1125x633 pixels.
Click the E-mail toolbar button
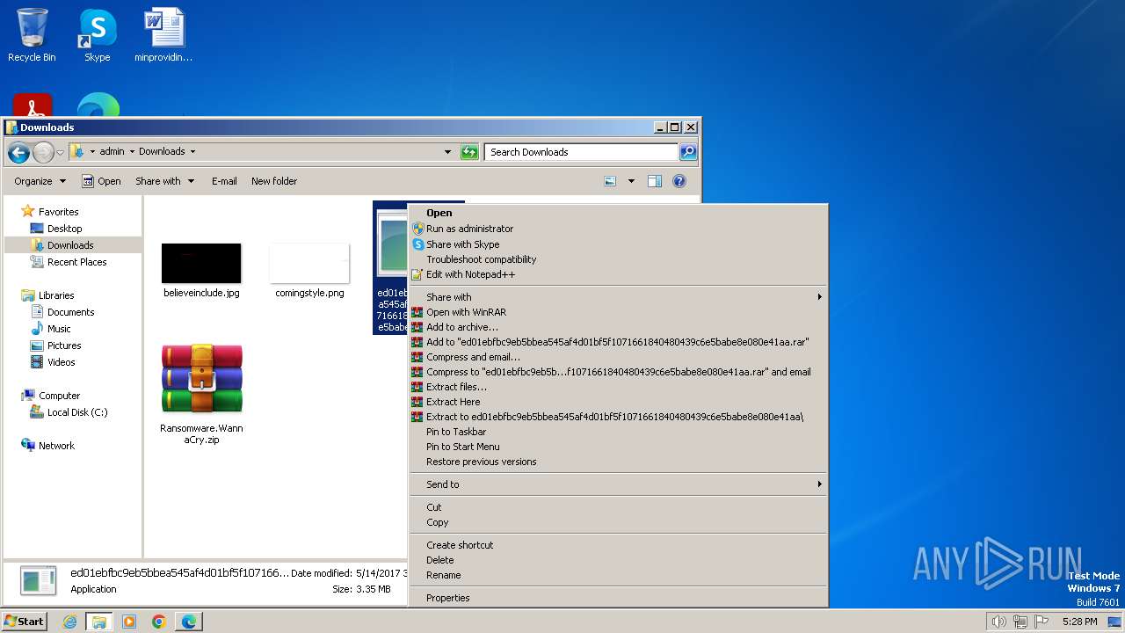point(224,181)
